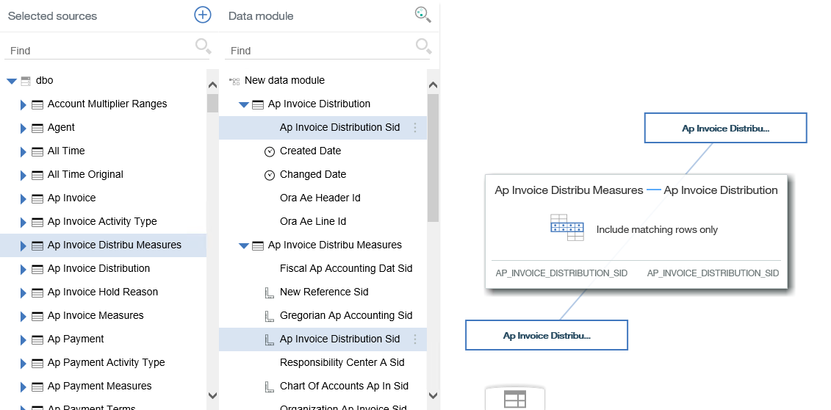The image size is (831, 410).
Task: Collapse the dbo schema tree
Action: pyautogui.click(x=12, y=81)
